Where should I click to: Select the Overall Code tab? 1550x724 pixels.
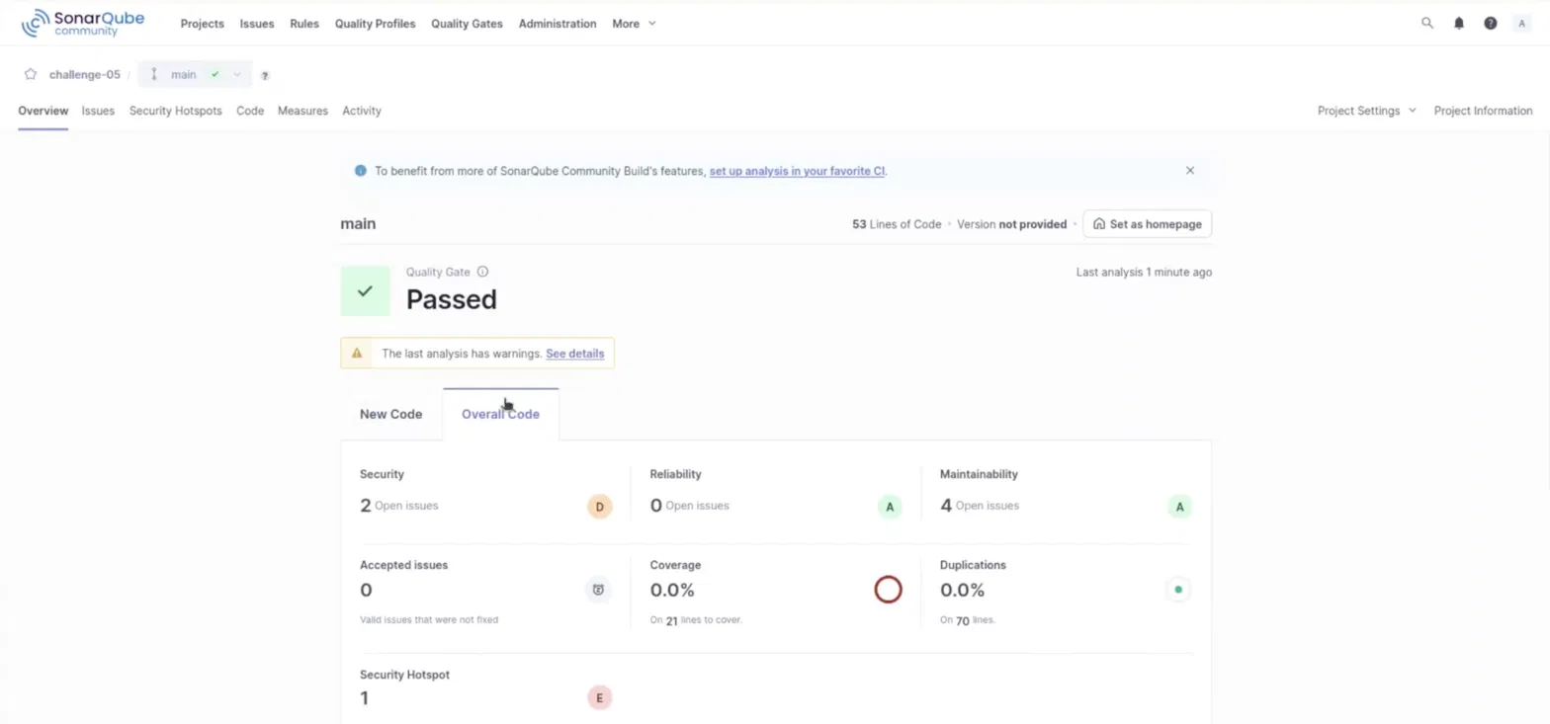click(x=500, y=414)
